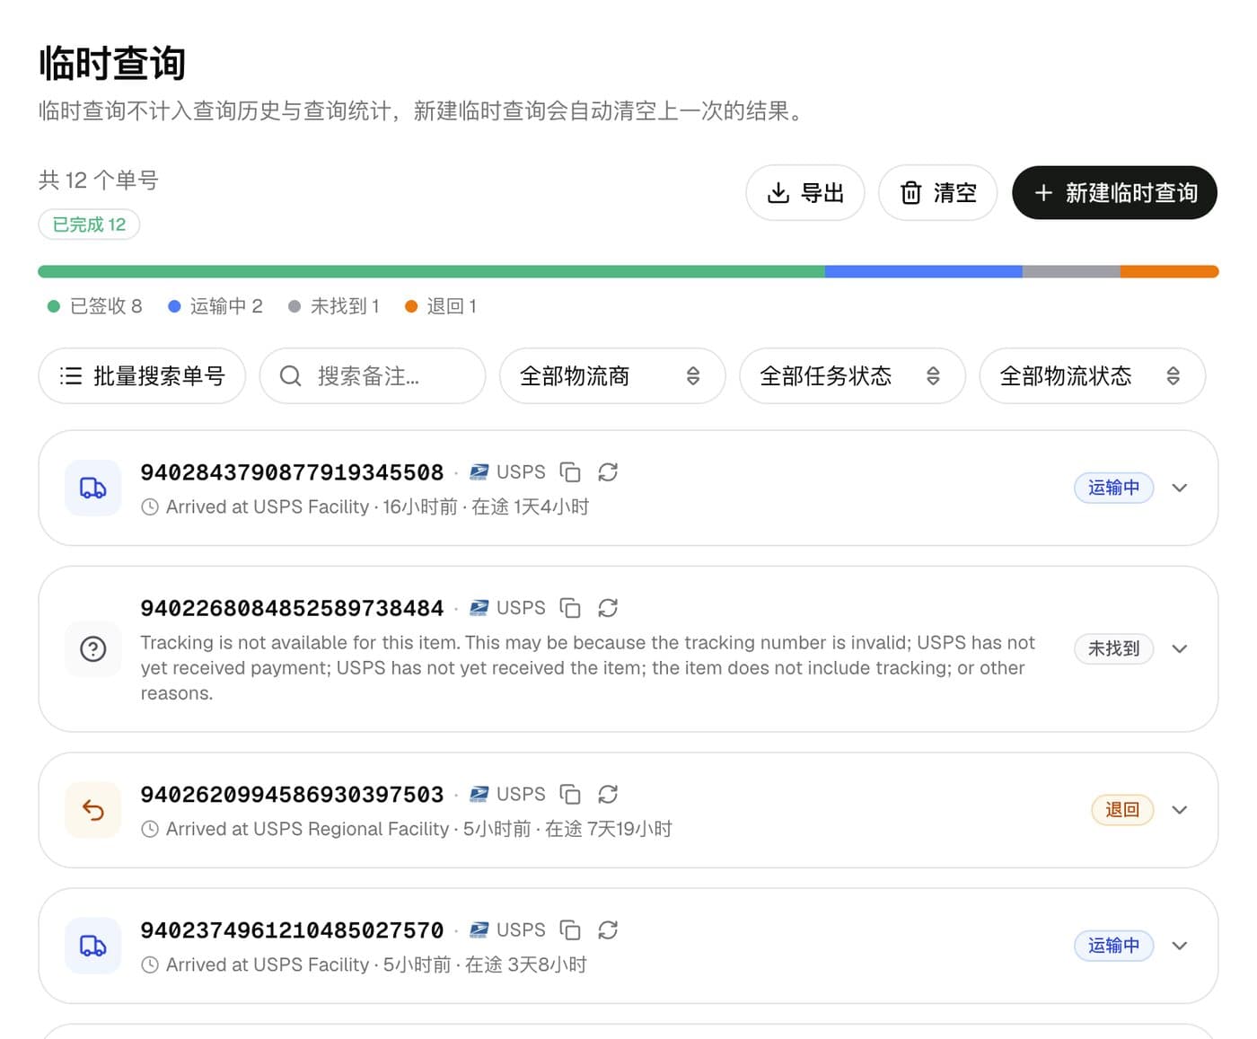Click the 退回 1 legend item
The width and height of the screenshot is (1257, 1039).
coord(441,306)
